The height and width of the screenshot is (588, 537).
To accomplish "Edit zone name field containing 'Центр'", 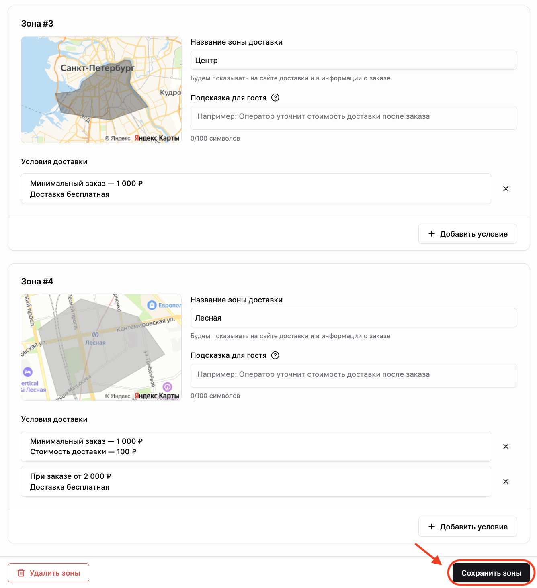I will (353, 60).
